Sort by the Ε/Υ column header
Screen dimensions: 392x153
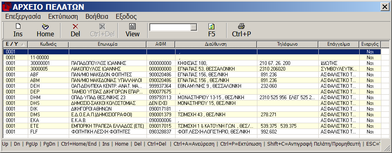(x=15, y=44)
